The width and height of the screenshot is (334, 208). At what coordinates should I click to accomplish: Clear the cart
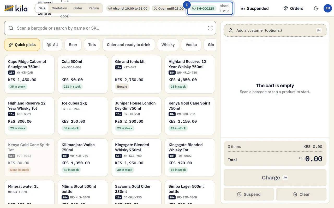(x=301, y=194)
